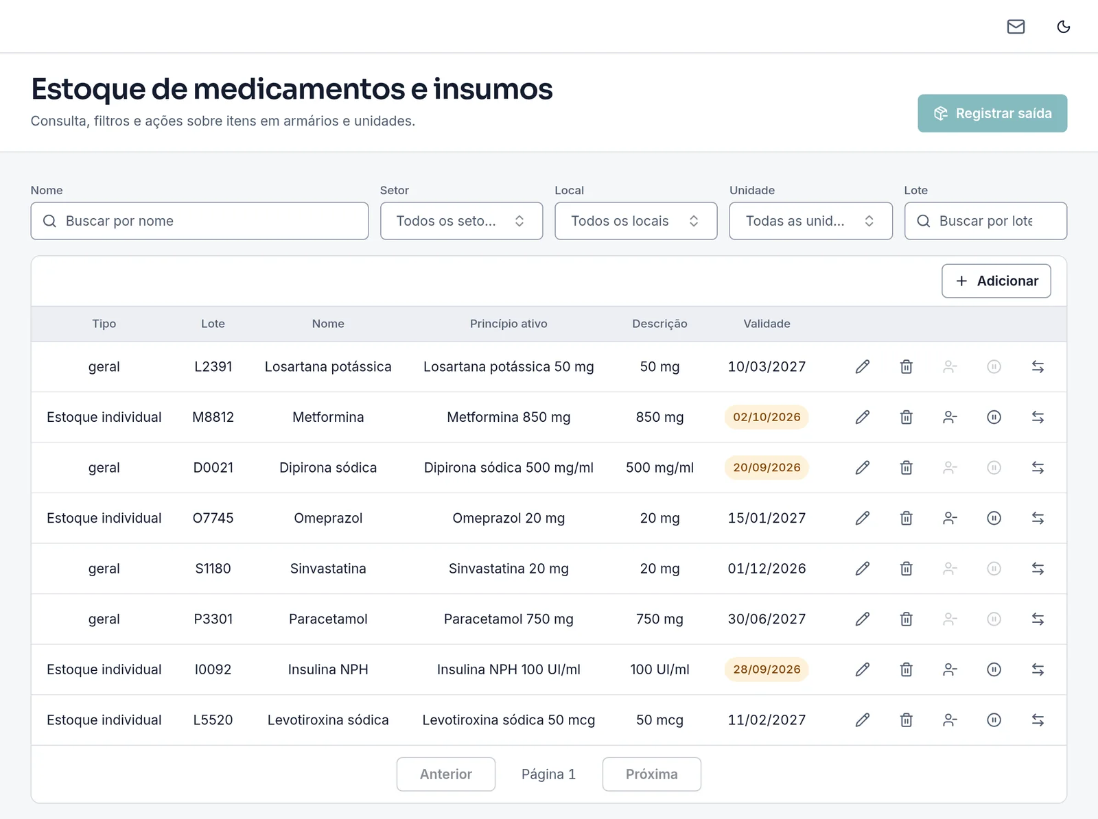The height and width of the screenshot is (819, 1098).
Task: Click the Adicionar button
Action: pos(996,281)
